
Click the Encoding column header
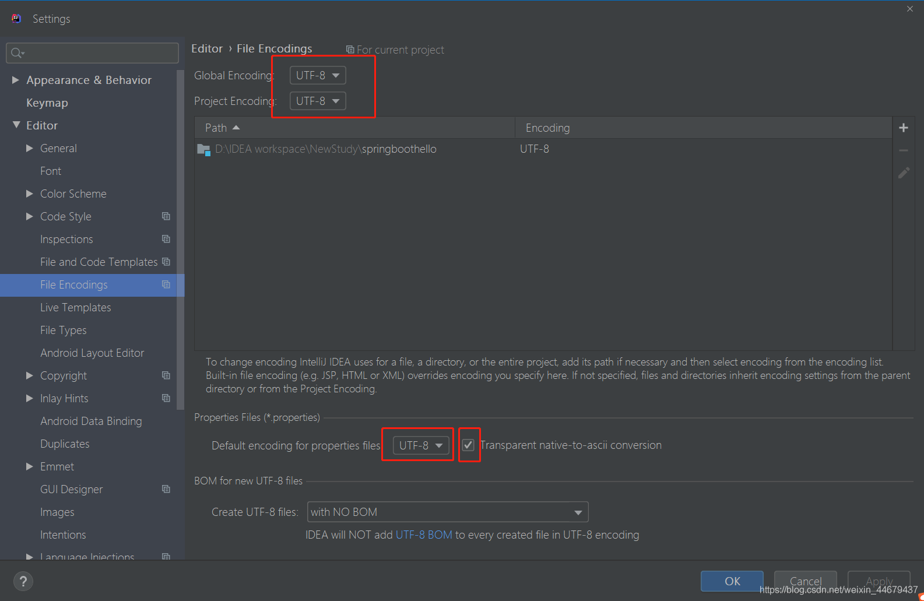click(704, 128)
